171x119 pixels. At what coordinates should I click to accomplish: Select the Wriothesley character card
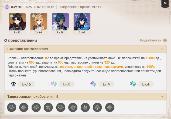(17, 24)
